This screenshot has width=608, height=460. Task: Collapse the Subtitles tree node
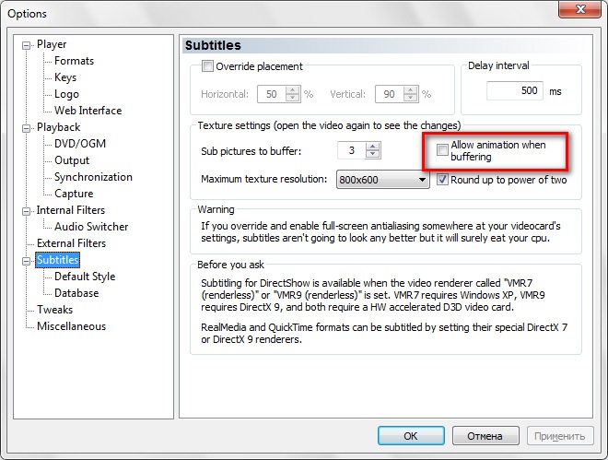tap(28, 260)
